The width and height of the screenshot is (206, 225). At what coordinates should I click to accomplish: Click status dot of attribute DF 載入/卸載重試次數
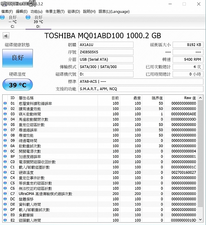point(5,209)
